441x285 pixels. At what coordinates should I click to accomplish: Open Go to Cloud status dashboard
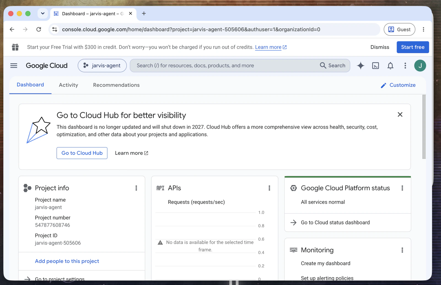(x=335, y=222)
